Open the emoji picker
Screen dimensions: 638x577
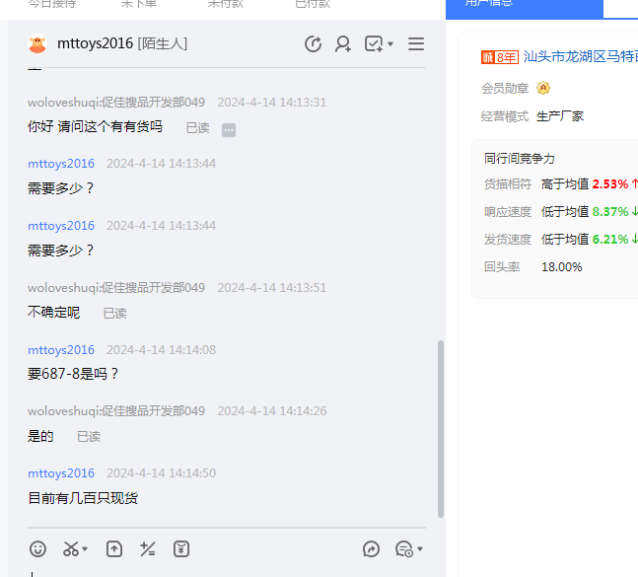point(37,549)
